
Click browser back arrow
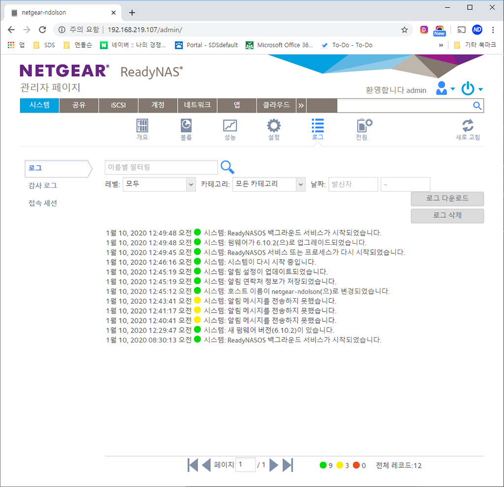(x=11, y=30)
